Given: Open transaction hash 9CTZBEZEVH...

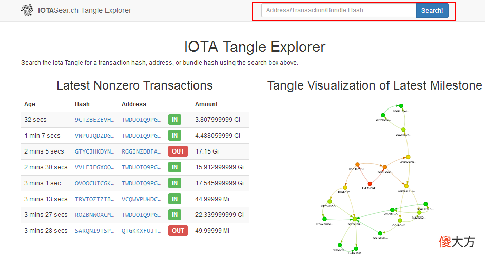Looking at the screenshot, I should point(94,120).
